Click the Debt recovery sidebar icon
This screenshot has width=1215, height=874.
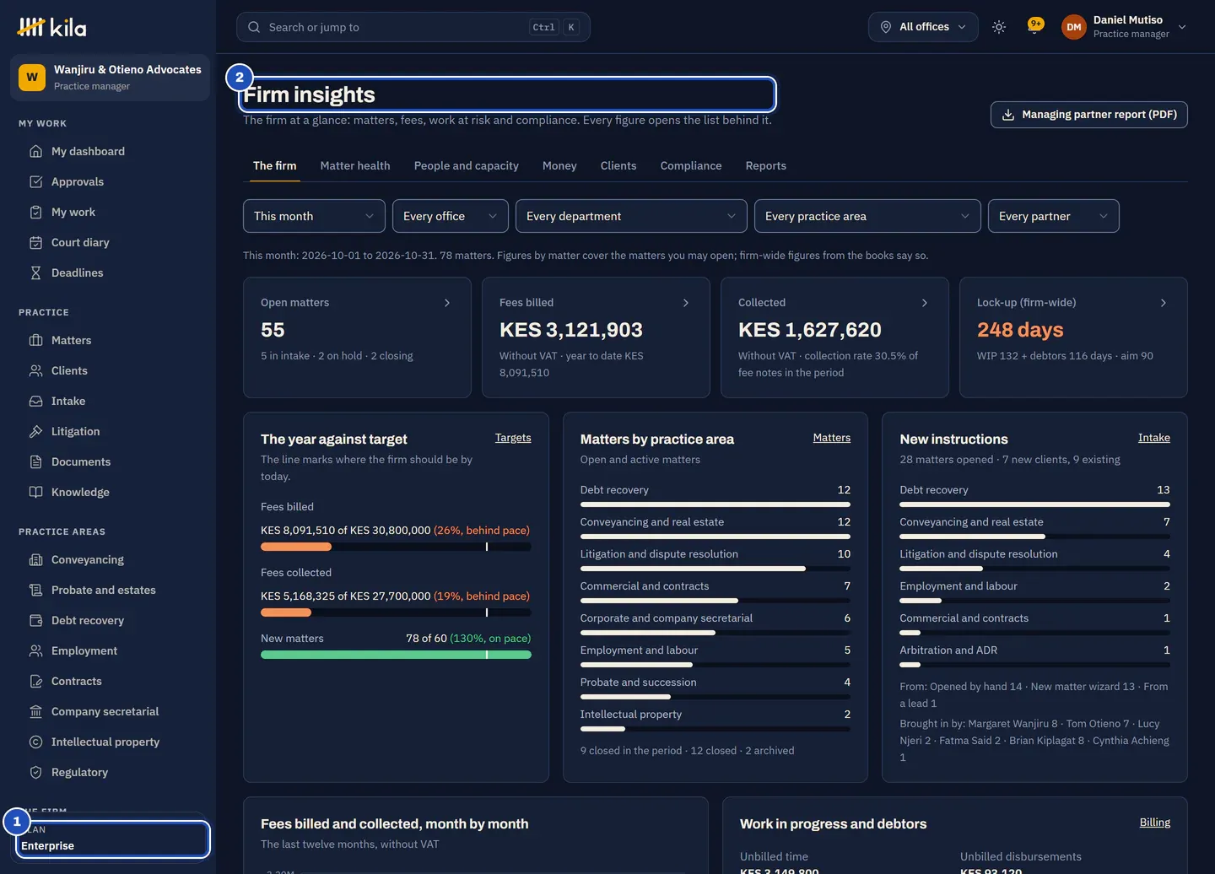[35, 620]
